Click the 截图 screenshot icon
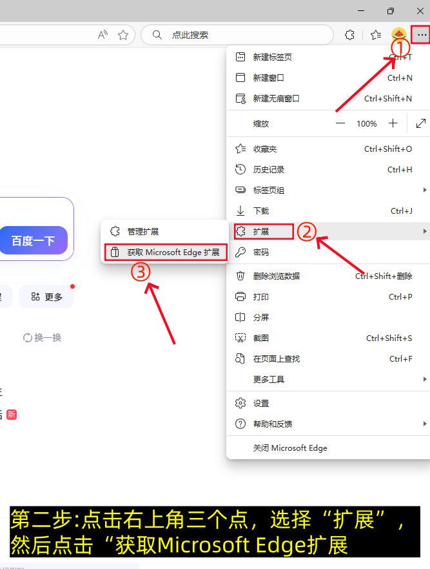This screenshot has height=569, width=430. [240, 338]
